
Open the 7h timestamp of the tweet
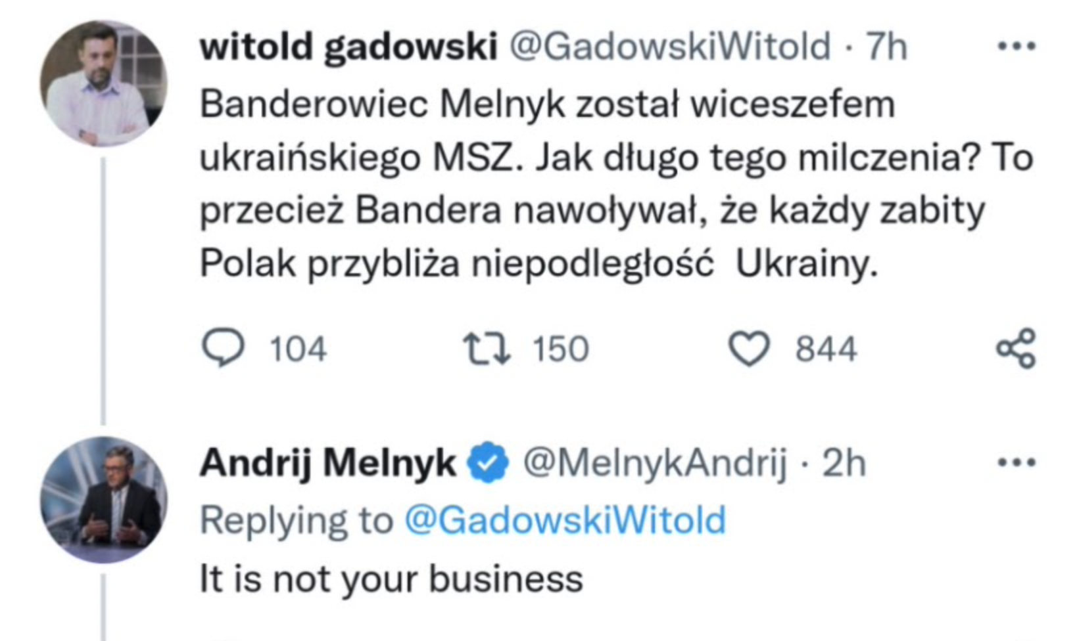pyautogui.click(x=887, y=47)
